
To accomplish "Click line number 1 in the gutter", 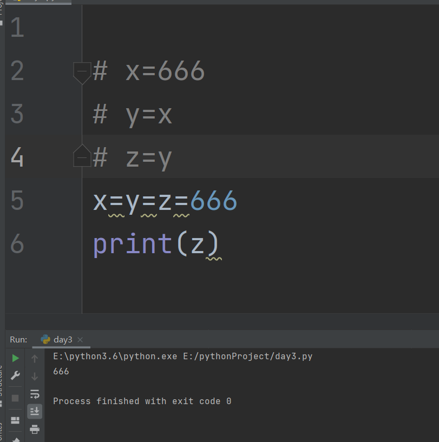I will [17, 28].
